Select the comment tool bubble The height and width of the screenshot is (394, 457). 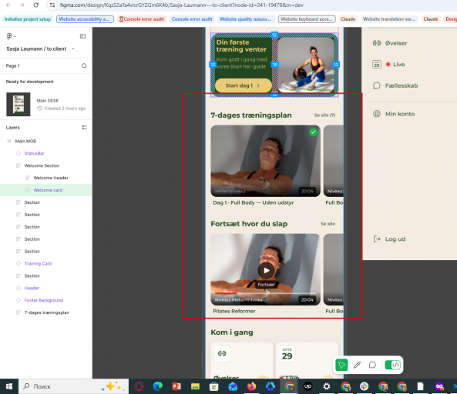372,365
